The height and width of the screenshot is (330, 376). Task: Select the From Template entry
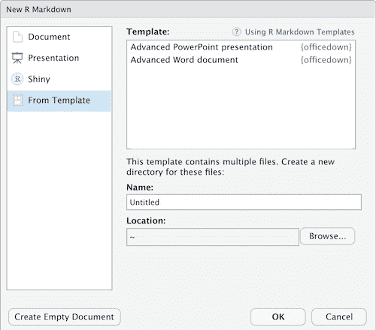59,100
